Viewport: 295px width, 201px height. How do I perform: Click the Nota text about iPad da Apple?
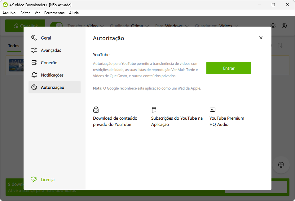[147, 88]
